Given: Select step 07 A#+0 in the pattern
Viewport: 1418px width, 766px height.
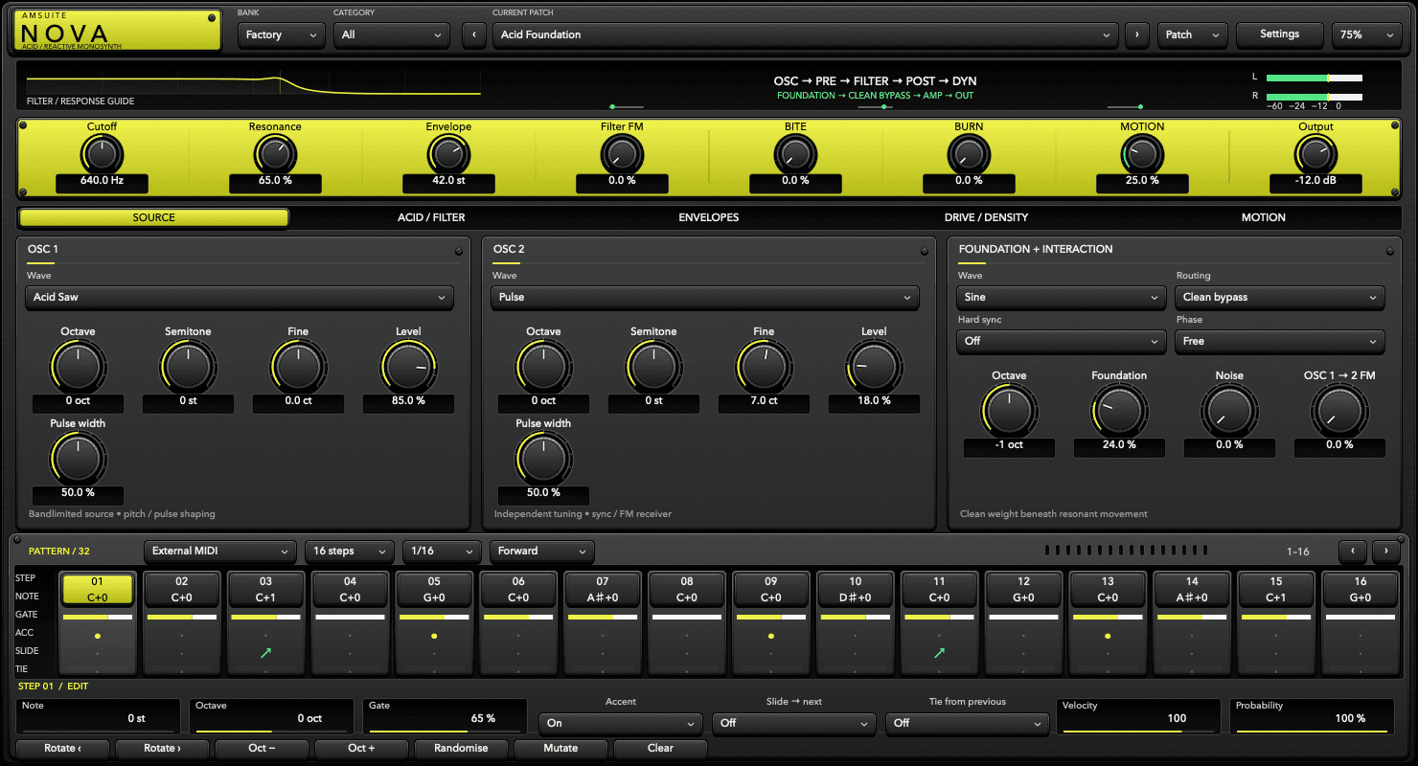Looking at the screenshot, I should click(603, 589).
